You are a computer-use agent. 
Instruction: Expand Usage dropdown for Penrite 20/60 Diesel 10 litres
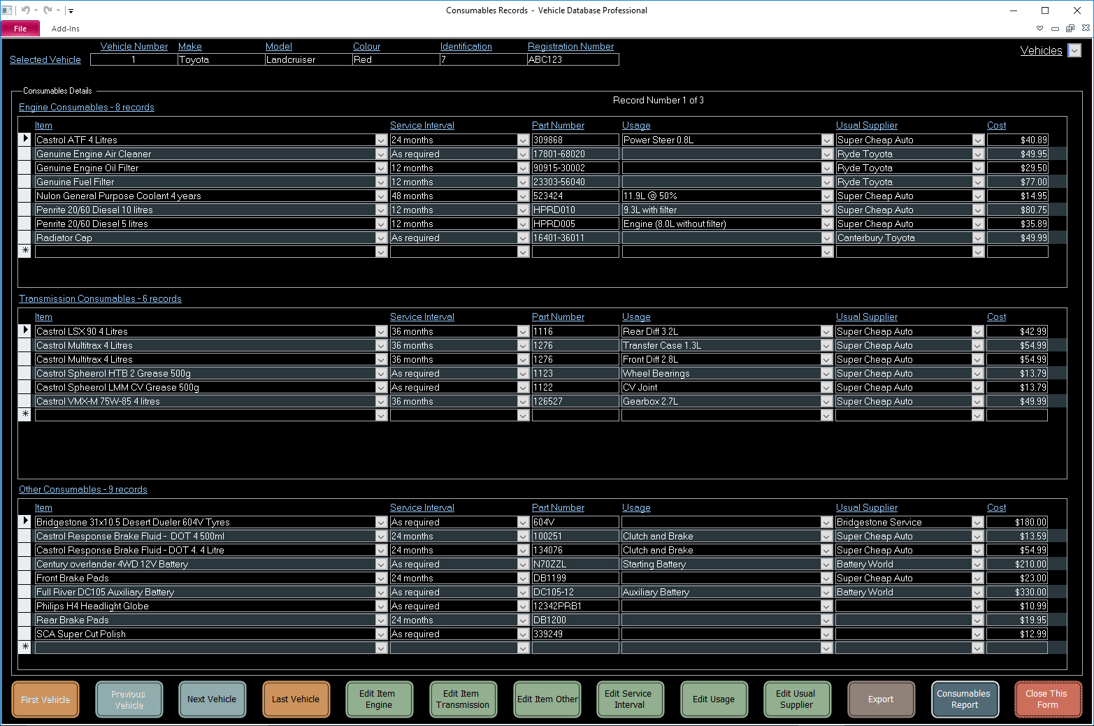(x=827, y=210)
